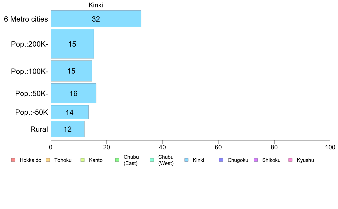Select the 6 Metro cities bar
Image resolution: width=338 pixels, height=209 pixels.
coord(96,19)
